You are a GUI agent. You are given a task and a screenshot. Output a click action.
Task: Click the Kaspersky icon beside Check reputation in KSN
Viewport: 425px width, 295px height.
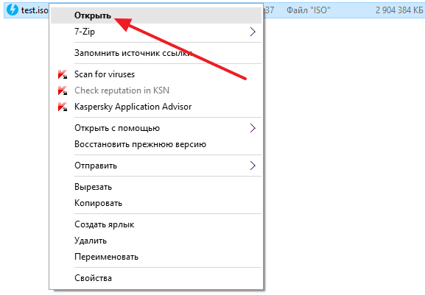[x=63, y=90]
